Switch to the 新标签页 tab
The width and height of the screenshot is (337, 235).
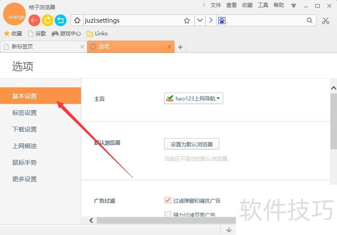tap(44, 47)
